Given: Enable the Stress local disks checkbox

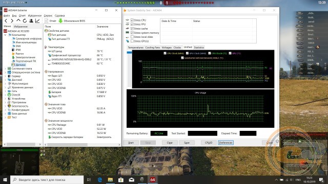Looking at the screenshot, I should click(132, 37).
